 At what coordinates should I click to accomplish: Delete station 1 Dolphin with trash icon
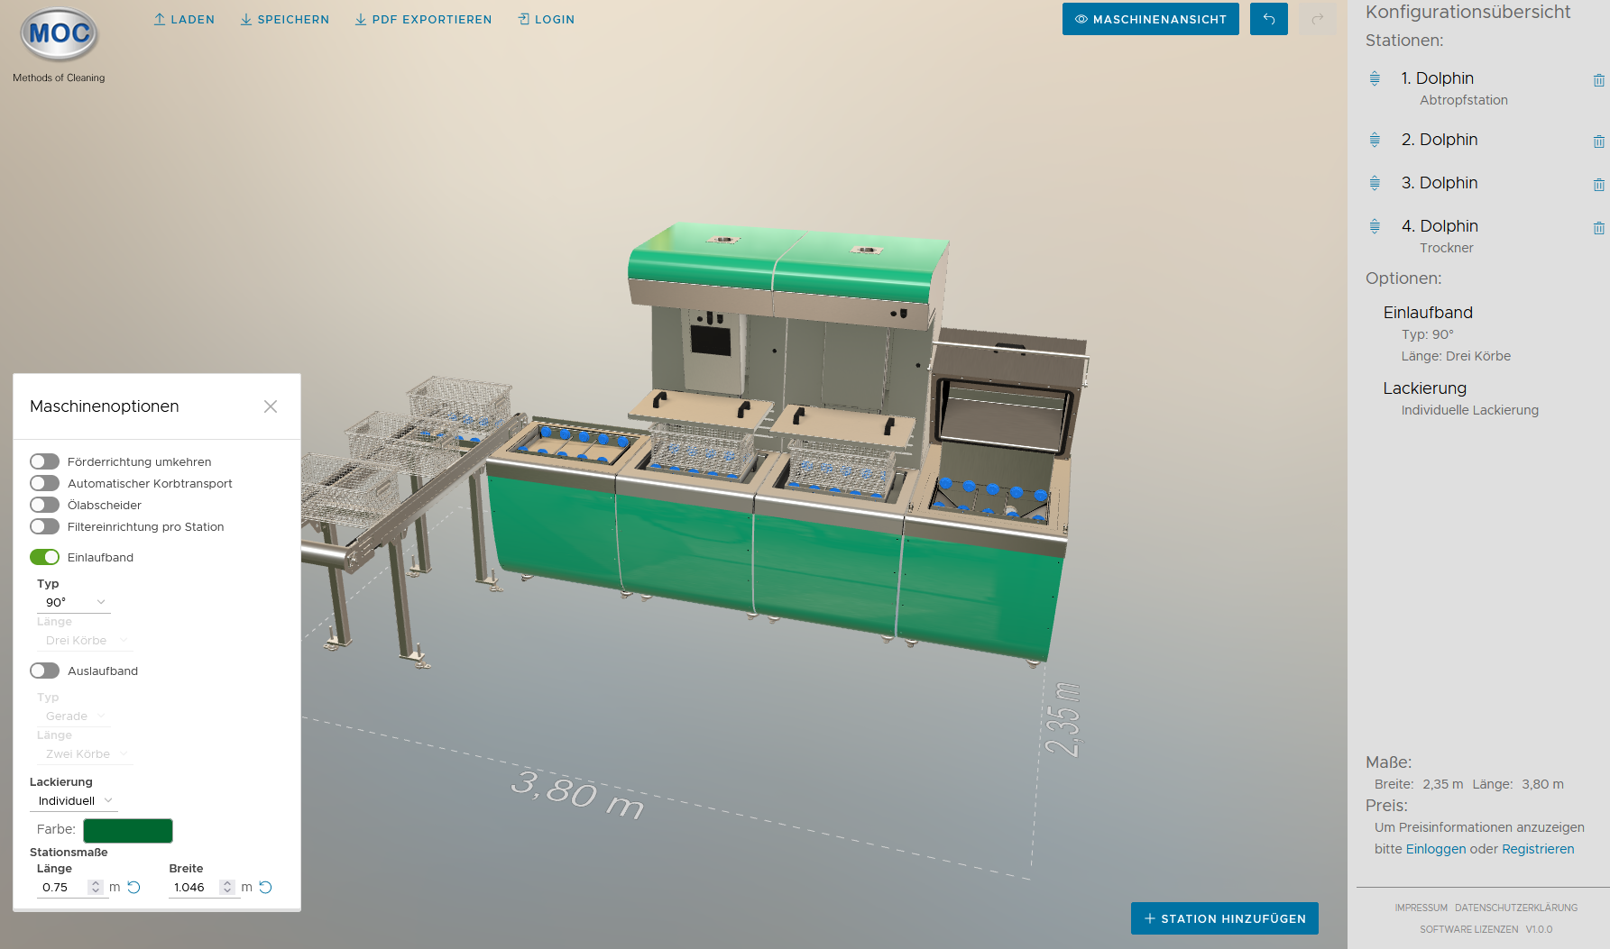pyautogui.click(x=1598, y=80)
